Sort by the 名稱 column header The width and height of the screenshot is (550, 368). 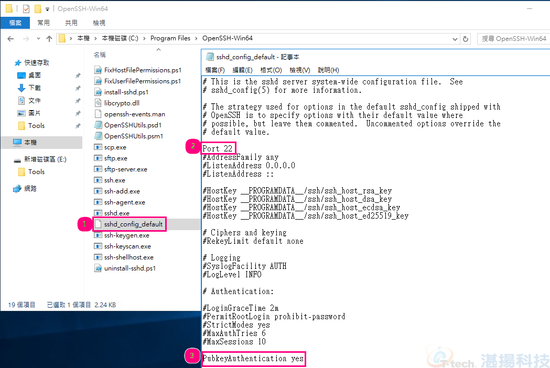pyautogui.click(x=100, y=55)
